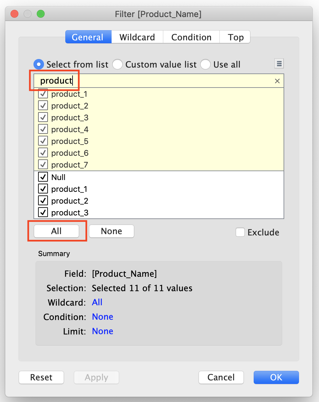319x402 pixels.
Task: Reset the filter settings
Action: point(41,377)
